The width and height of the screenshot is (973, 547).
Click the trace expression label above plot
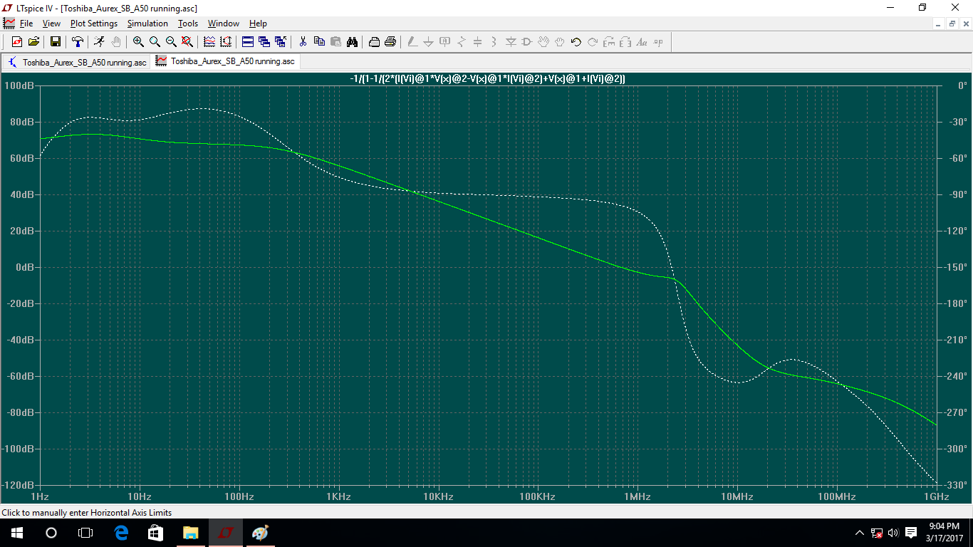tap(488, 78)
